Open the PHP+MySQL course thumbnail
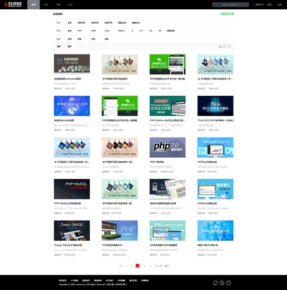The width and height of the screenshot is (287, 290). [72, 189]
